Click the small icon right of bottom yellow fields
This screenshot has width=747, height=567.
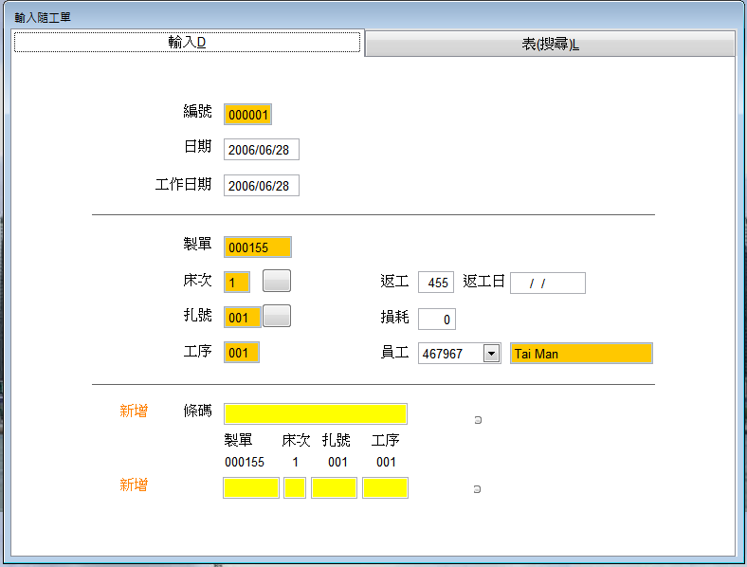coord(477,489)
